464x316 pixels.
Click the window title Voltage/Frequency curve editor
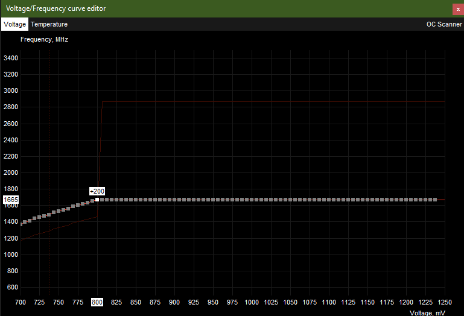click(x=56, y=8)
